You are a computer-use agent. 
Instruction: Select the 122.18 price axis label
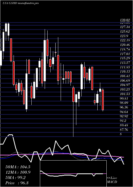click(x=125, y=40)
